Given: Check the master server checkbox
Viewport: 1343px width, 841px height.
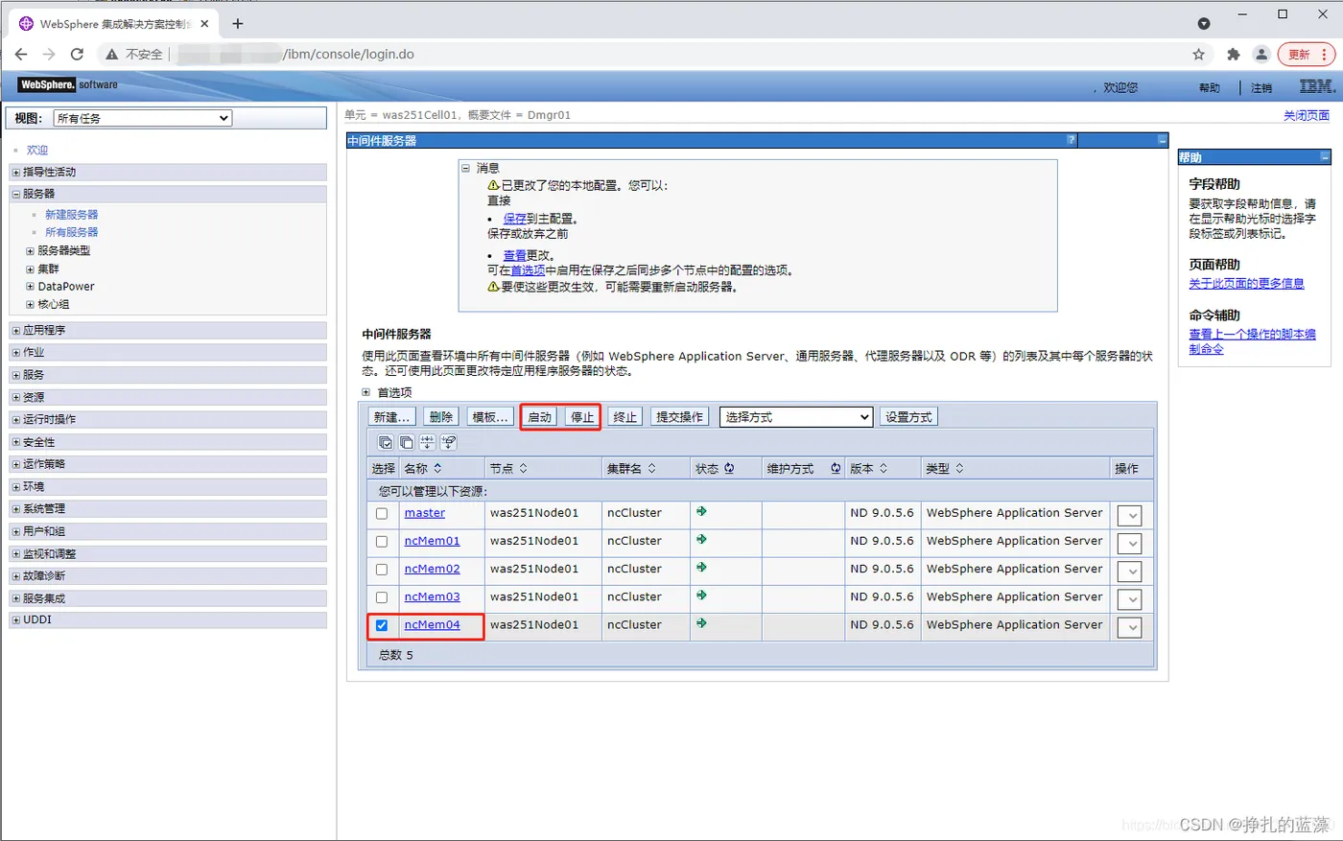Looking at the screenshot, I should click(382, 514).
